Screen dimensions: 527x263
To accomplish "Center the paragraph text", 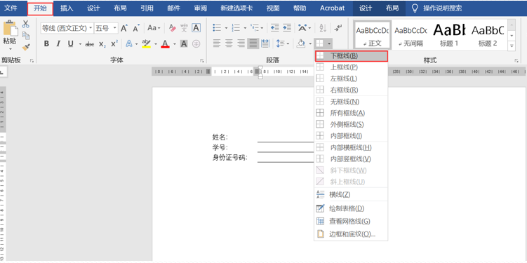I will coord(229,43).
